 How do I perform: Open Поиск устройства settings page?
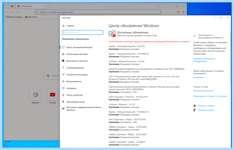[74, 95]
